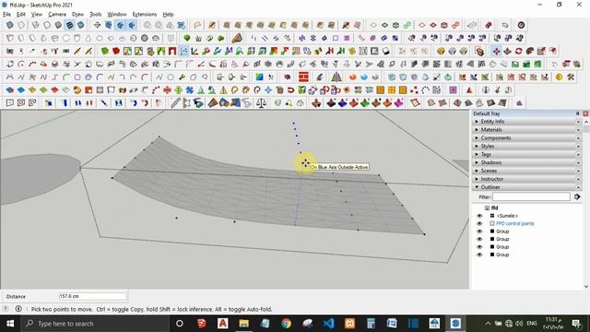Select the <Sumele> component entry

click(x=507, y=216)
